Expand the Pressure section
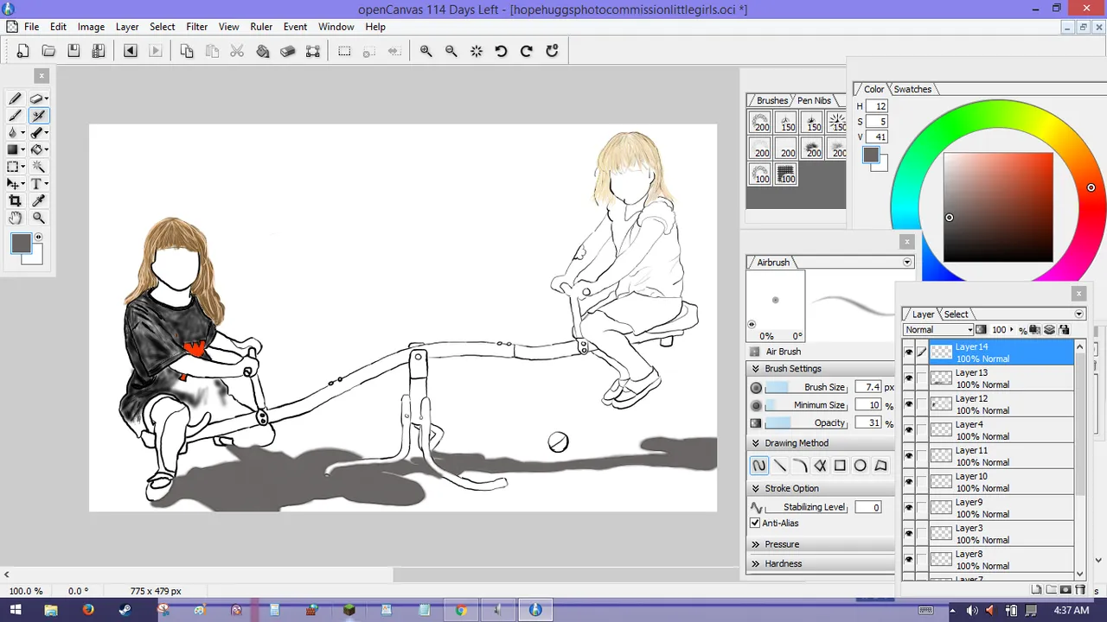The image size is (1107, 622). [756, 544]
